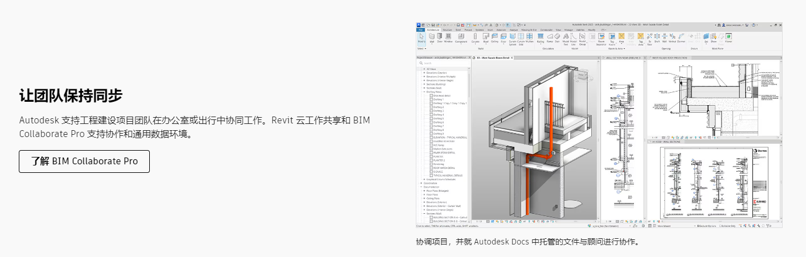
Task: Click the Modify arrow tool
Action: (422, 38)
